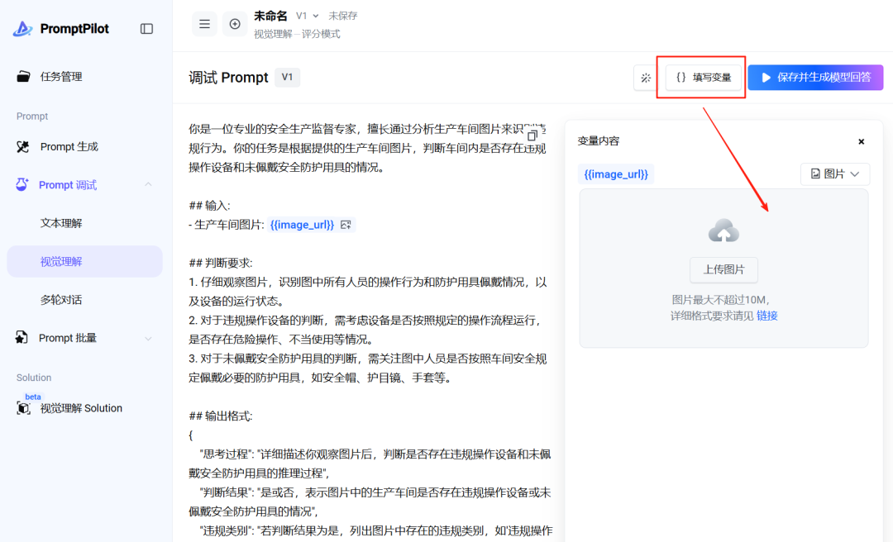Click the V1 badge beside 调试 Prompt
The width and height of the screenshot is (893, 542).
pyautogui.click(x=287, y=77)
